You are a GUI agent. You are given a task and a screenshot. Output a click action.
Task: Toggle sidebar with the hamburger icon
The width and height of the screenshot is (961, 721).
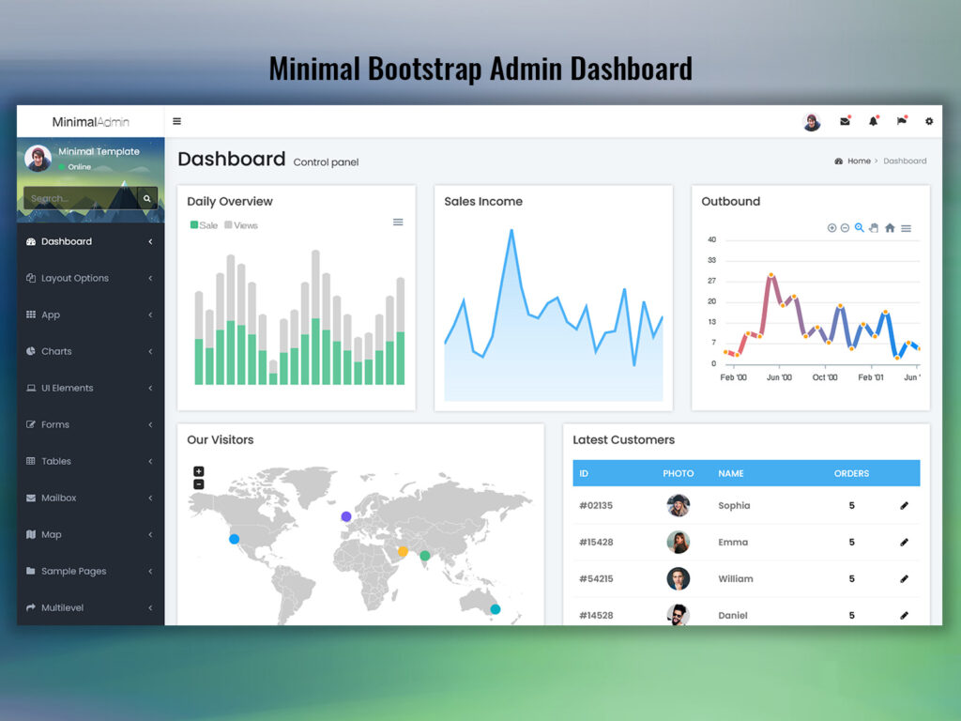176,121
